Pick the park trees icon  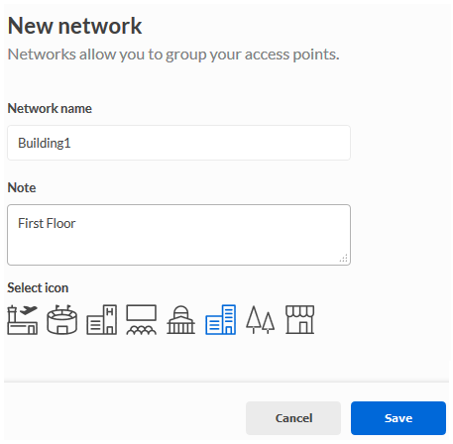click(261, 320)
